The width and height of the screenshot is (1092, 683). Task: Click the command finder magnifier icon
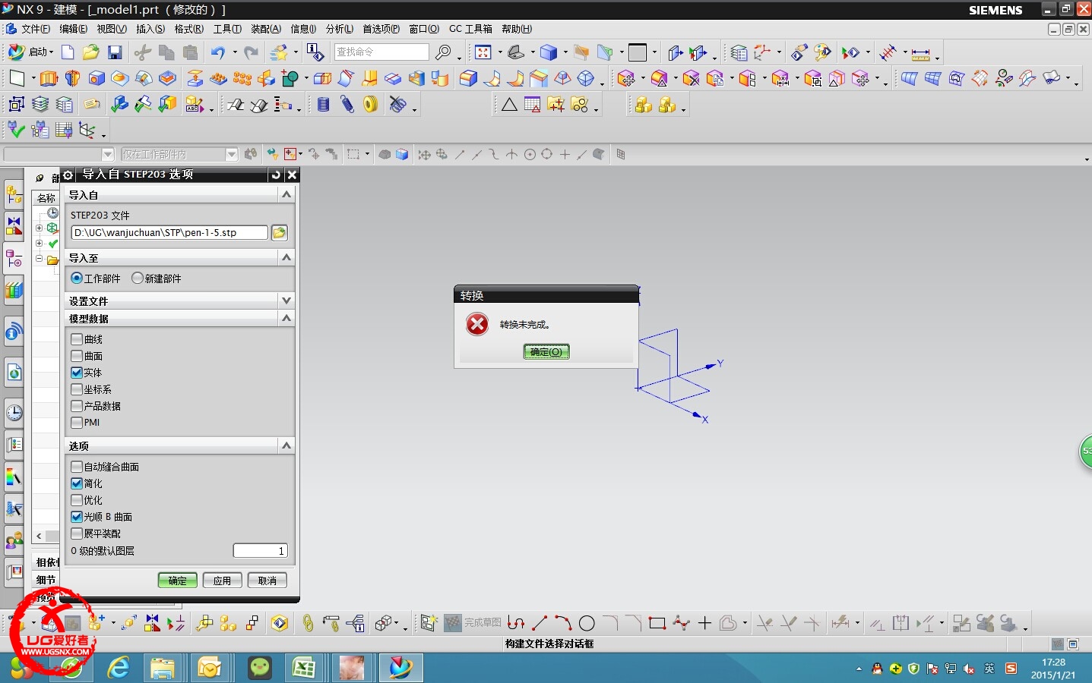tap(443, 52)
